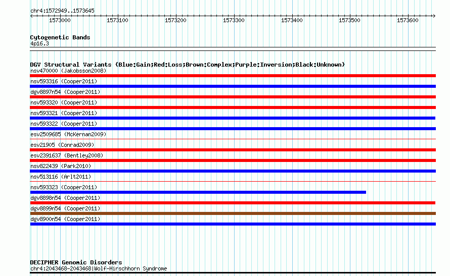Select the esv21905 (Conrad2009) red bar
The width and height of the screenshot is (450, 276).
[233, 150]
